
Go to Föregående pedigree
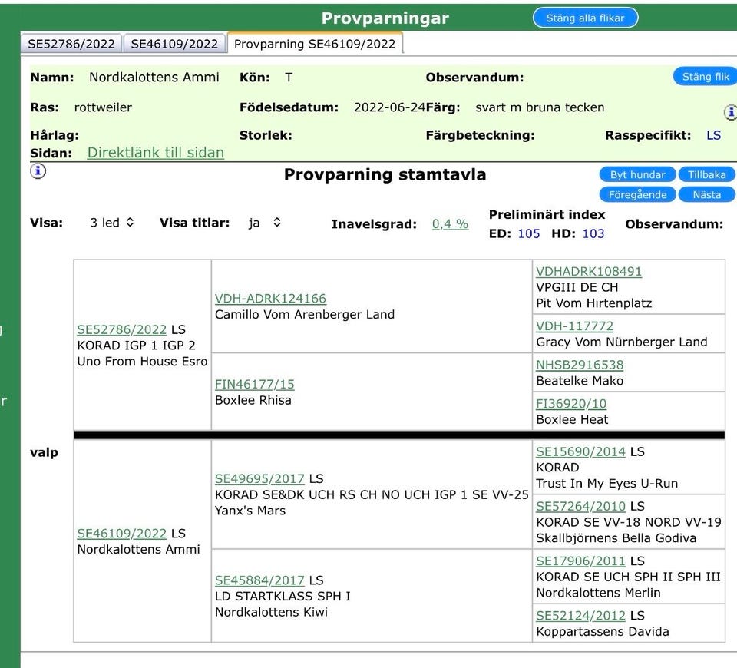(x=637, y=195)
